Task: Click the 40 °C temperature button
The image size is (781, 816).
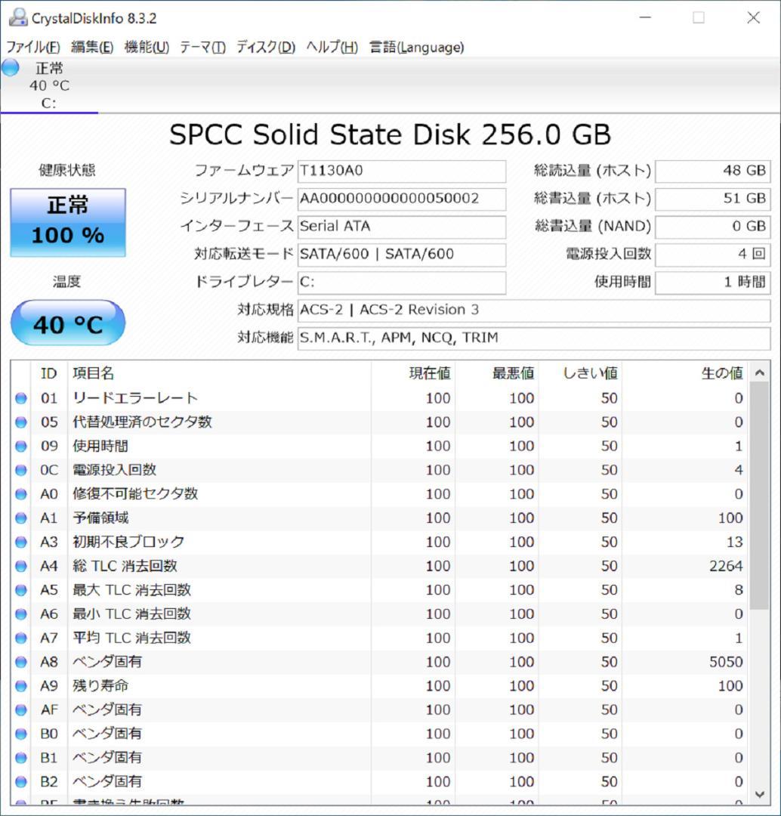Action: (68, 323)
